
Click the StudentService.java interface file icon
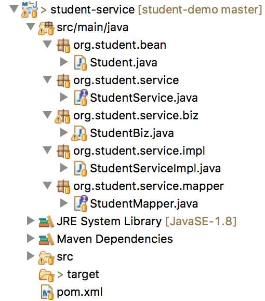pos(81,98)
